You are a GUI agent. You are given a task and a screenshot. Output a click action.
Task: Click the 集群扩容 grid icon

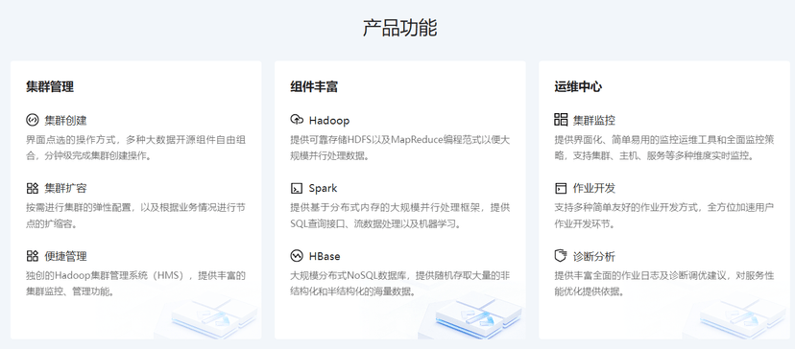click(32, 188)
